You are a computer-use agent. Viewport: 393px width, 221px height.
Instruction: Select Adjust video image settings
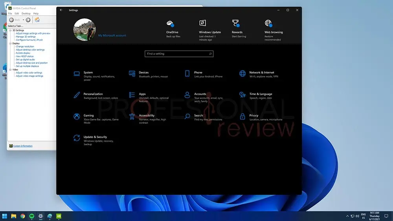tap(29, 76)
